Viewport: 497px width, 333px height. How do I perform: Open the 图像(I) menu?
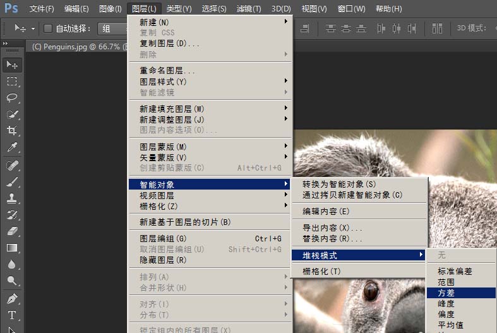point(110,9)
